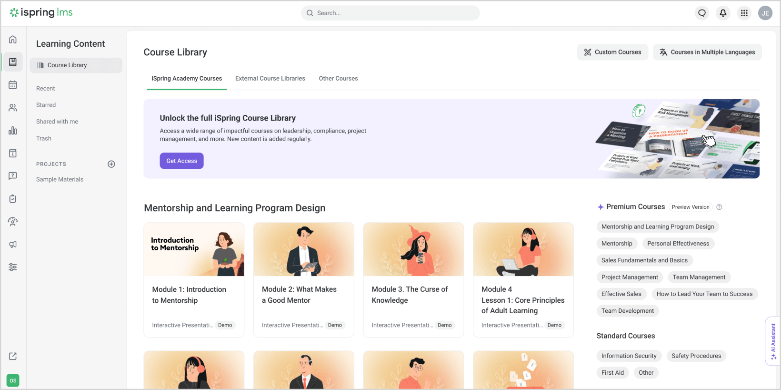Select Course Library in Learning Content
Image resolution: width=781 pixels, height=390 pixels.
[x=76, y=65]
